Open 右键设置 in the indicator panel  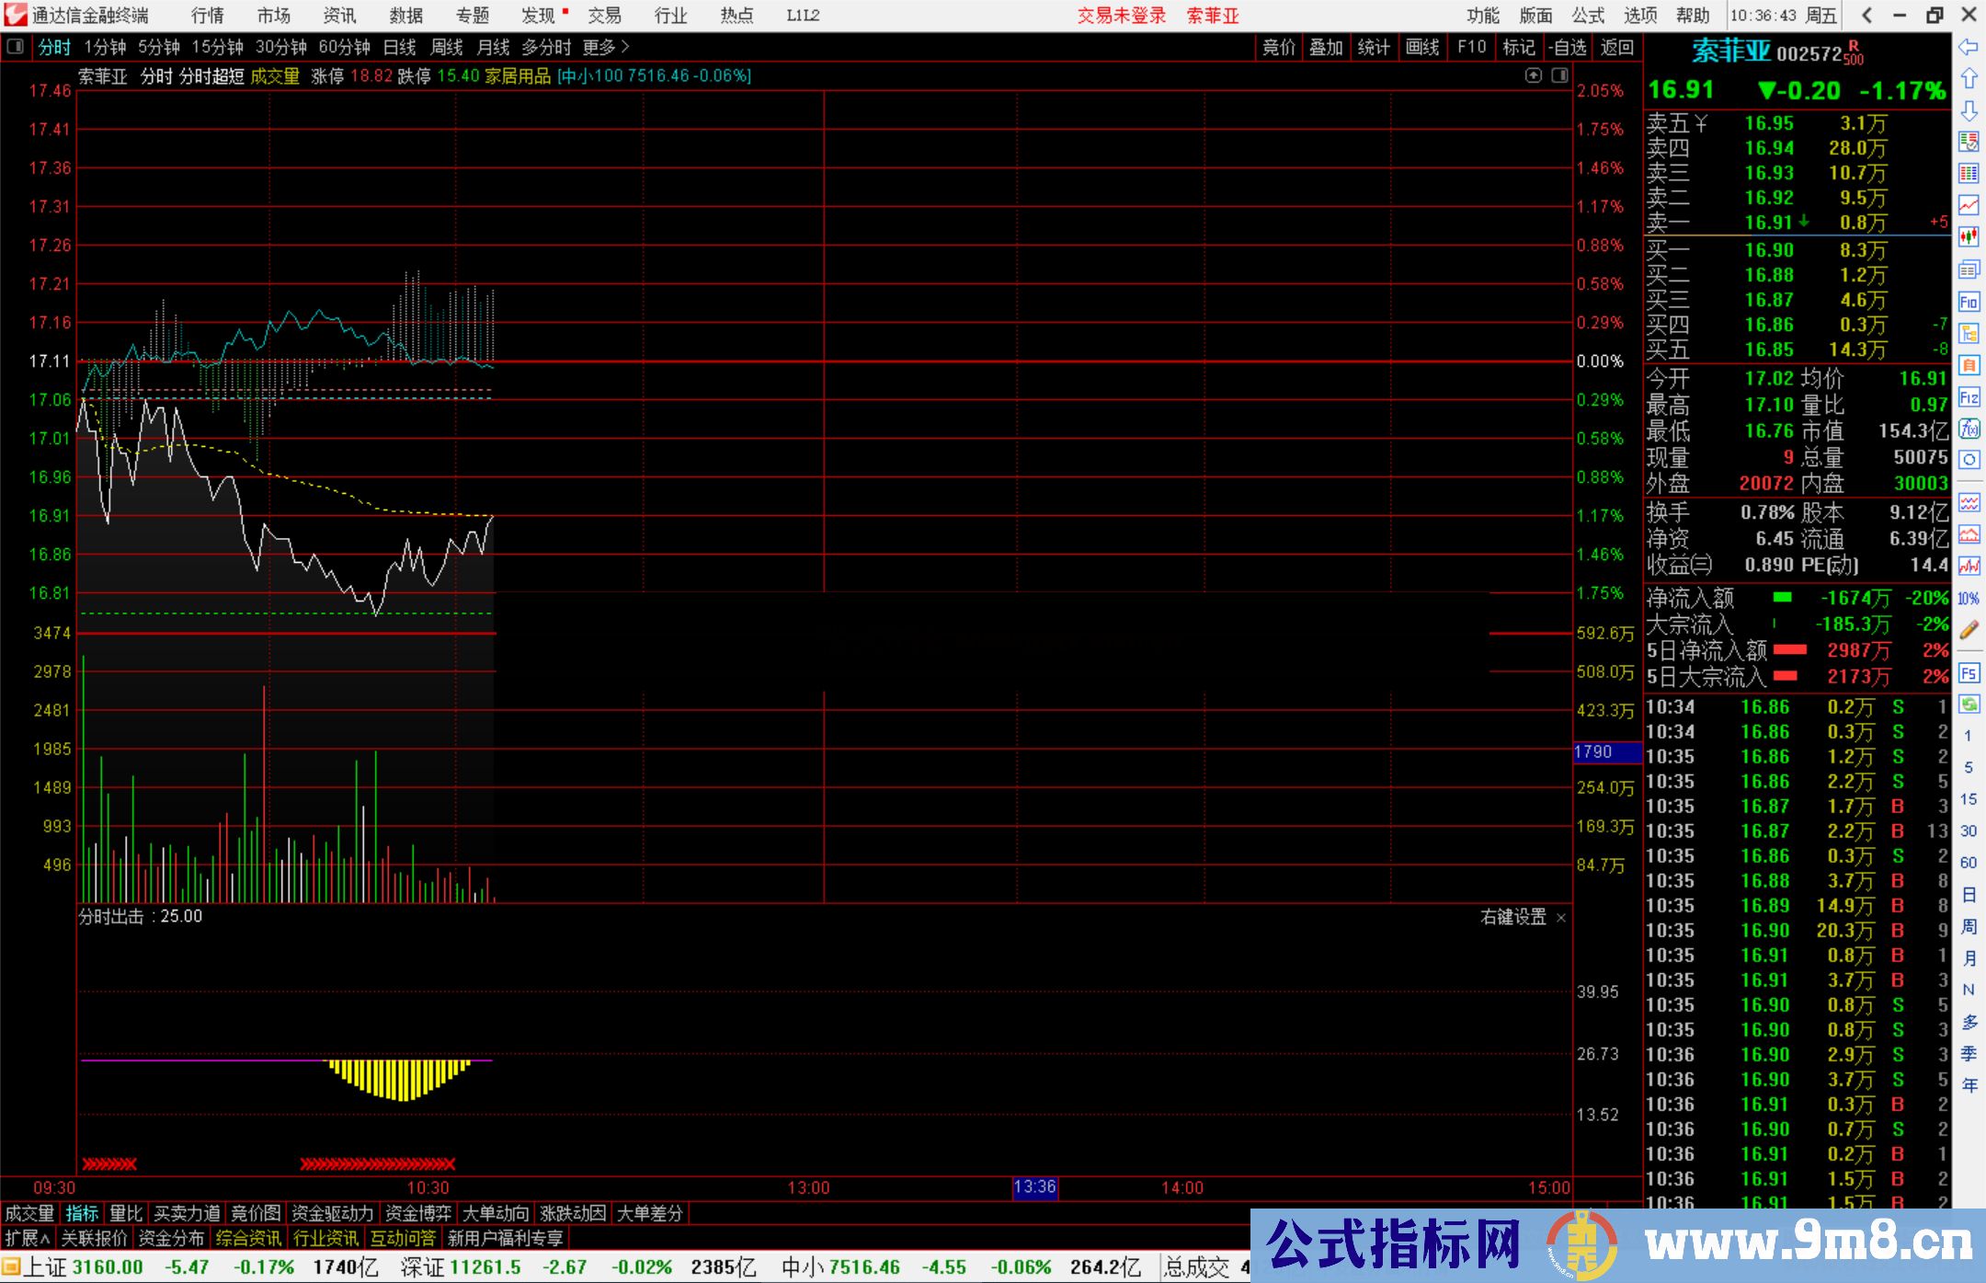1513,917
